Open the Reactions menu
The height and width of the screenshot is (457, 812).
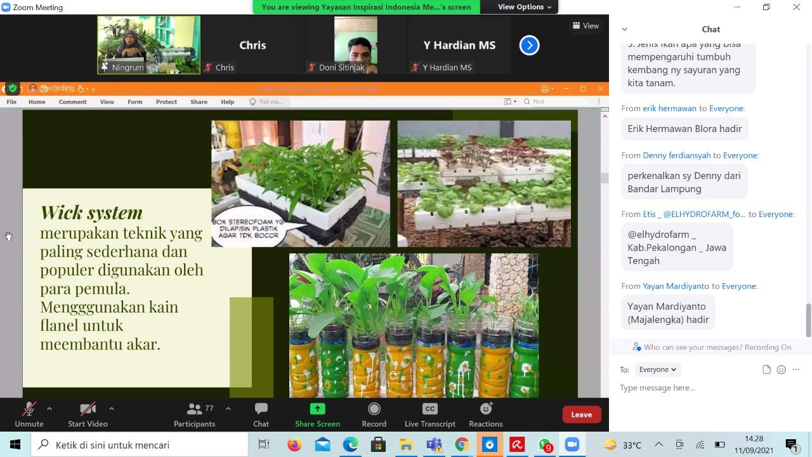point(486,415)
